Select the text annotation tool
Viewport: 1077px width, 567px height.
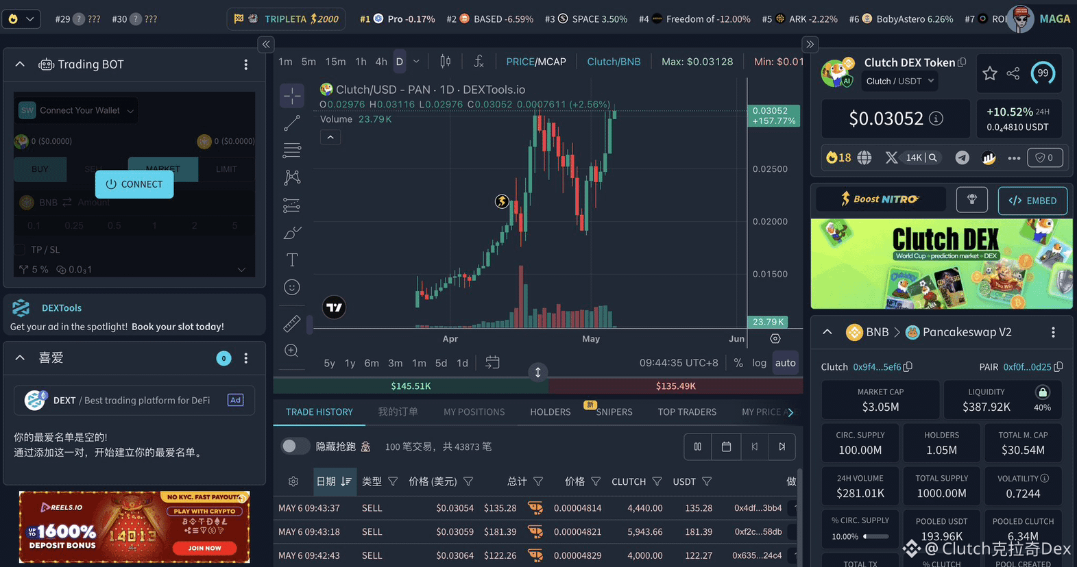pos(292,260)
